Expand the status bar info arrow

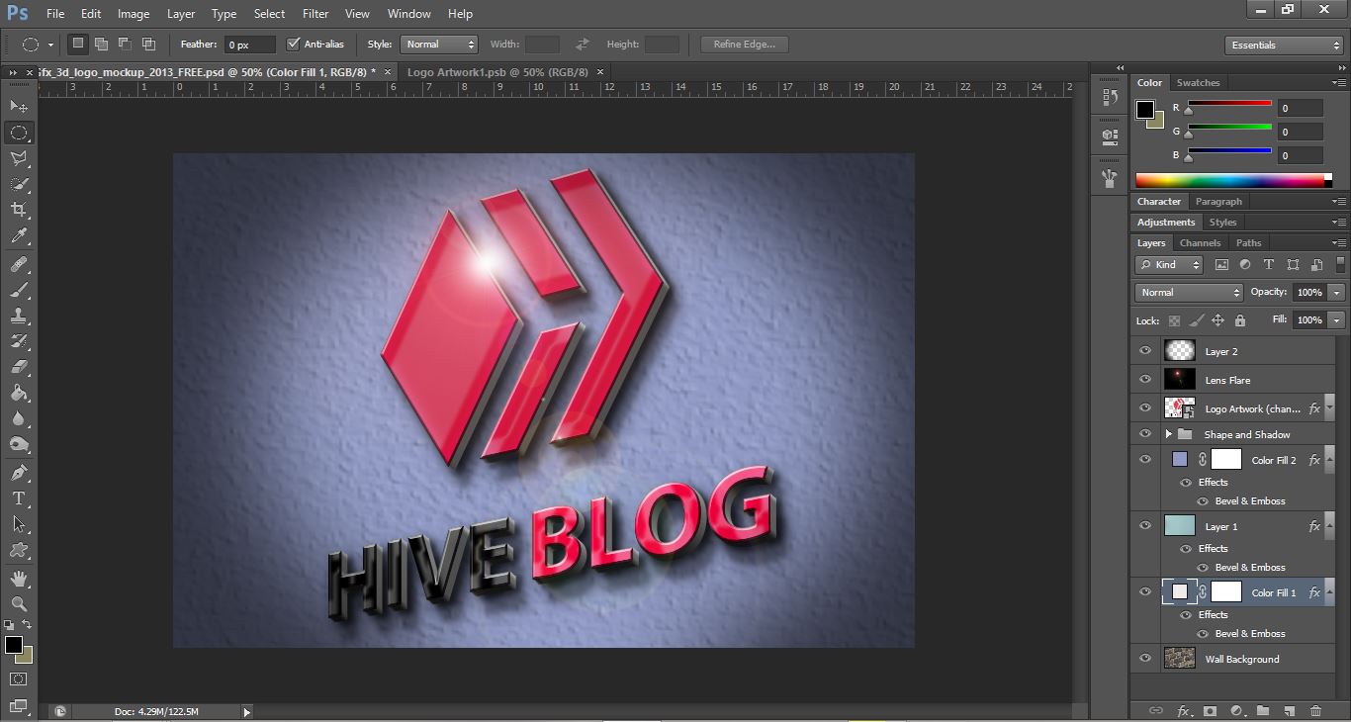246,711
